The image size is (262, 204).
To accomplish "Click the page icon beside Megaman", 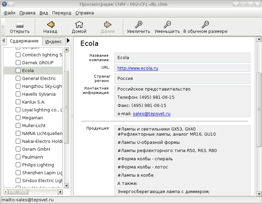I will point(18,118).
